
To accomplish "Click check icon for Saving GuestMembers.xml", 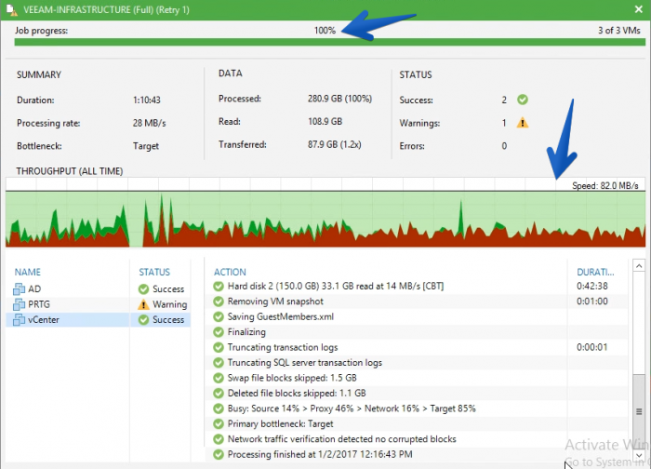I will (219, 317).
